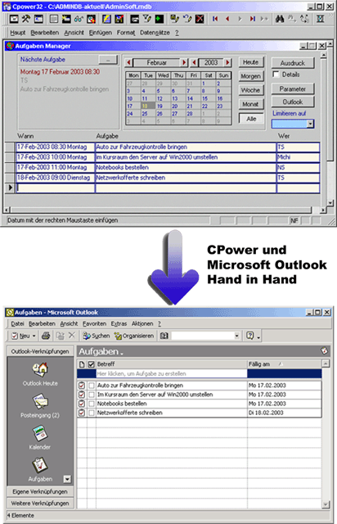
Task: Go to next month after Februar
Action: (x=184, y=62)
